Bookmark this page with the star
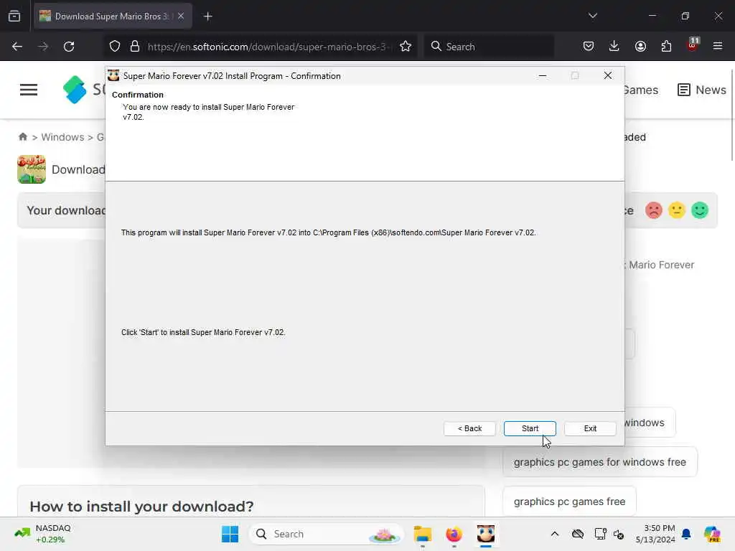This screenshot has width=735, height=551. pos(406,47)
